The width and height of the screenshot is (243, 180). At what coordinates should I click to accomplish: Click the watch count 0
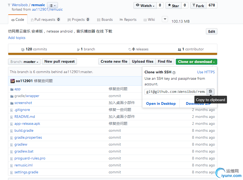click(x=160, y=5)
